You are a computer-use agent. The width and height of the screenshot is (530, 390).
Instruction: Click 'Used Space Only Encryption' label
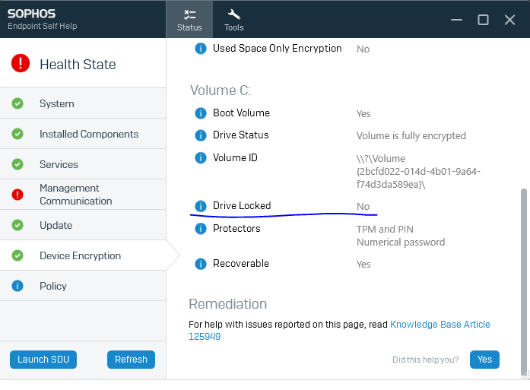pos(278,49)
